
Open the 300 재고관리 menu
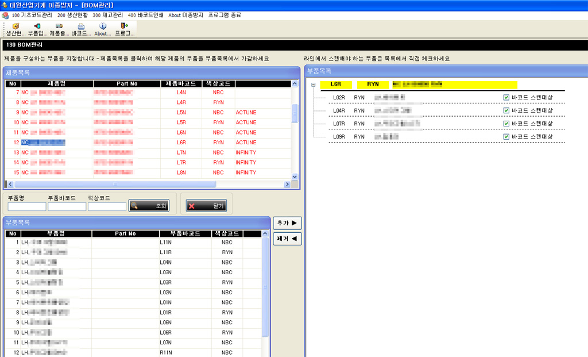click(107, 15)
